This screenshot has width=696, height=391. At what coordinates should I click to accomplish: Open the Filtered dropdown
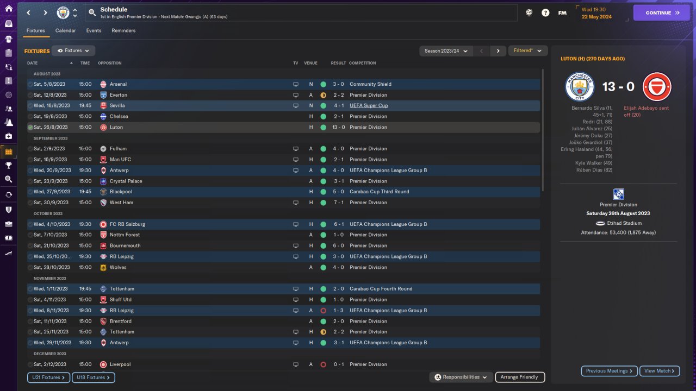(527, 51)
